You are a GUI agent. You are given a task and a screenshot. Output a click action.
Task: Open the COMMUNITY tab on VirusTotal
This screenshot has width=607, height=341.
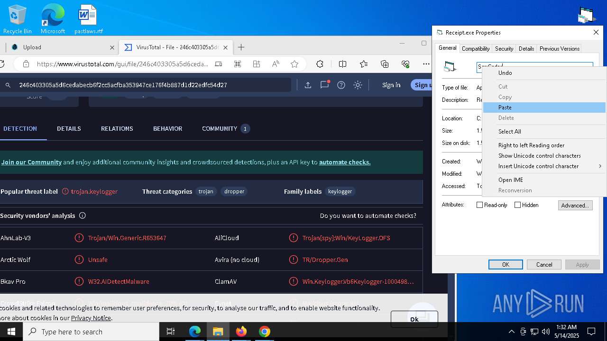click(226, 128)
